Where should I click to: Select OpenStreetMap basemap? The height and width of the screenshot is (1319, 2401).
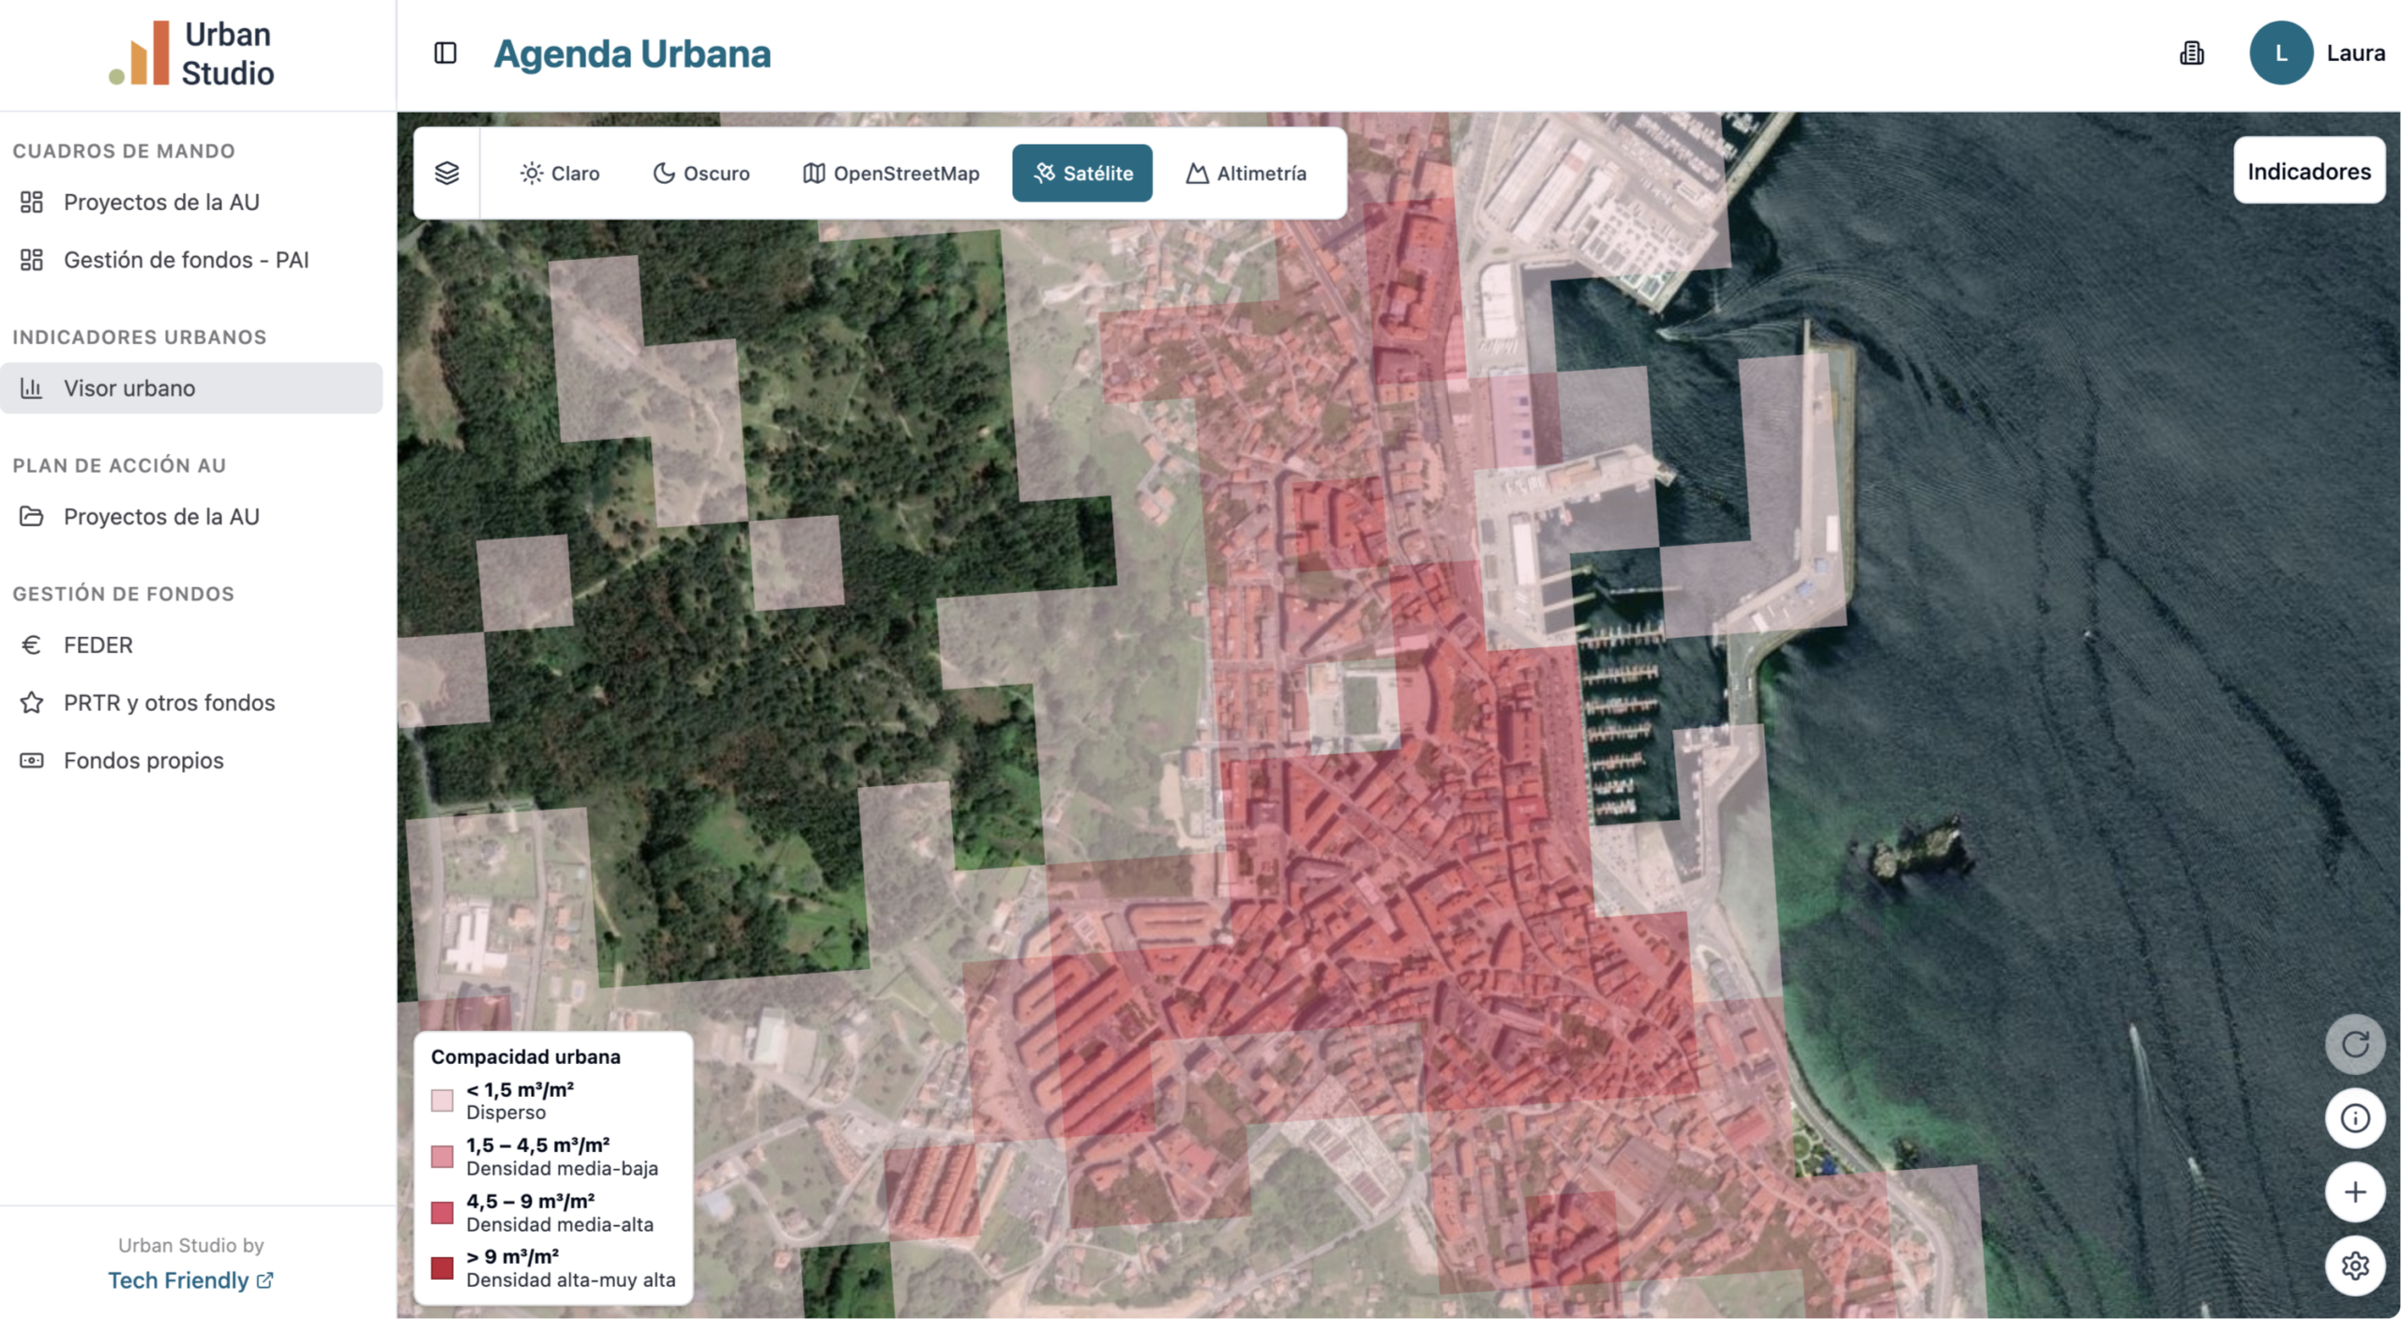[891, 174]
